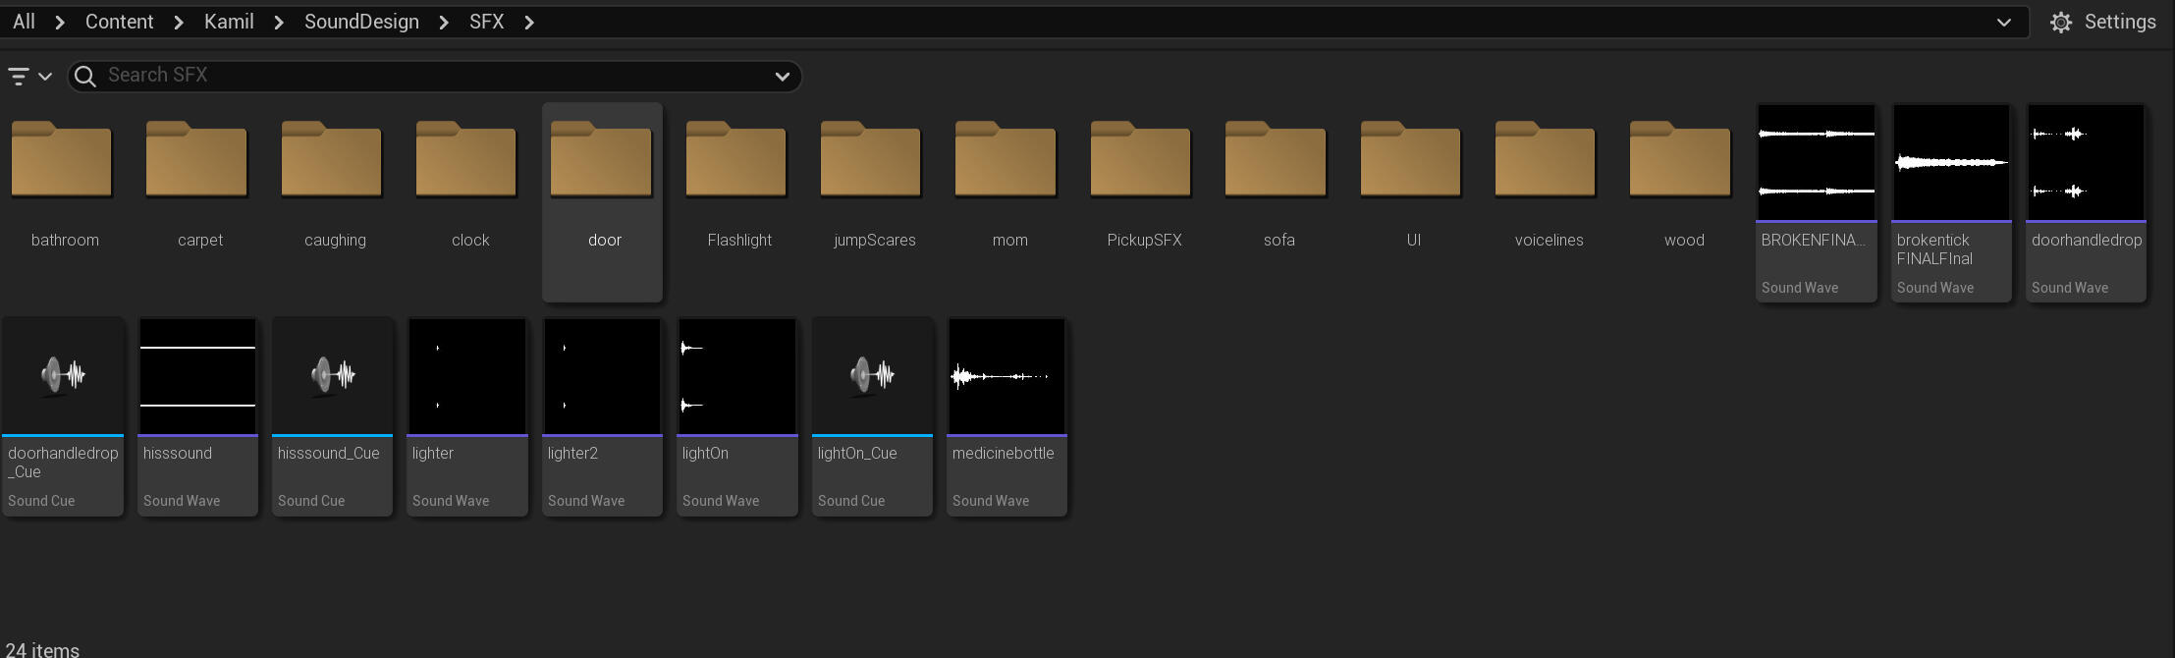The width and height of the screenshot is (2175, 658).
Task: Open the Flashlight folder
Action: 736,160
